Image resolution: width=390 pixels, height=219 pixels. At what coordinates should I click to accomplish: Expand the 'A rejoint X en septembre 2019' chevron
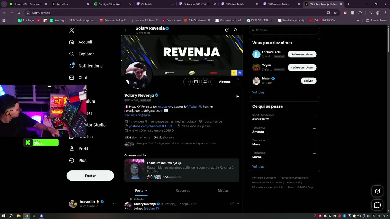click(x=173, y=130)
